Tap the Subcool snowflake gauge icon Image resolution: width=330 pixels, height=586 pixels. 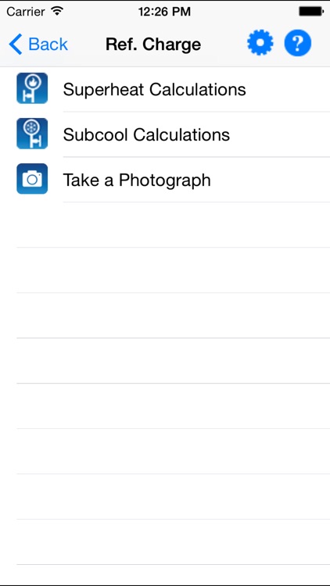pos(32,134)
